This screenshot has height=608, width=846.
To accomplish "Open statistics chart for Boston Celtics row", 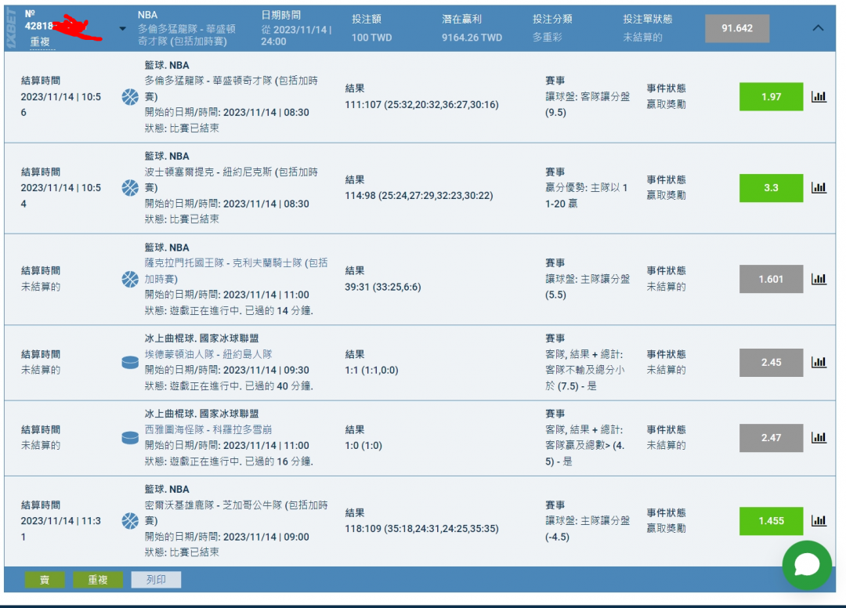I will coord(819,188).
